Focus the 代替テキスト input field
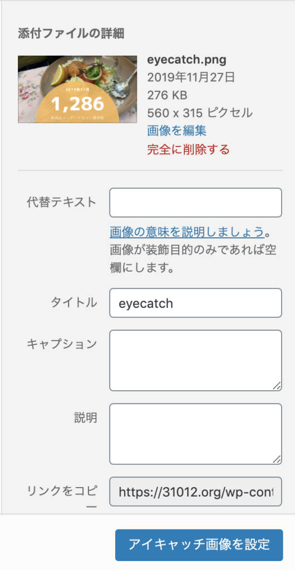 pyautogui.click(x=195, y=203)
